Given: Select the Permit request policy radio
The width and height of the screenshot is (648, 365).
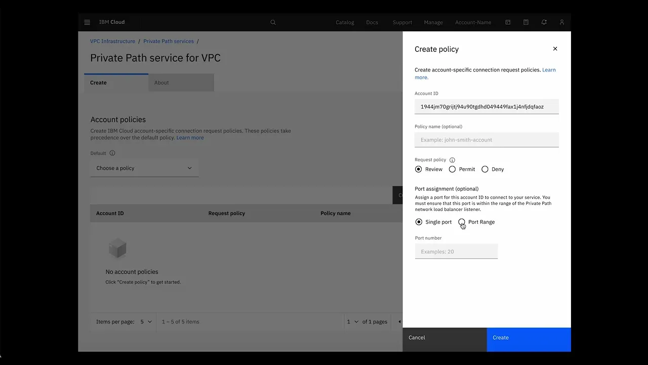Looking at the screenshot, I should (452, 169).
